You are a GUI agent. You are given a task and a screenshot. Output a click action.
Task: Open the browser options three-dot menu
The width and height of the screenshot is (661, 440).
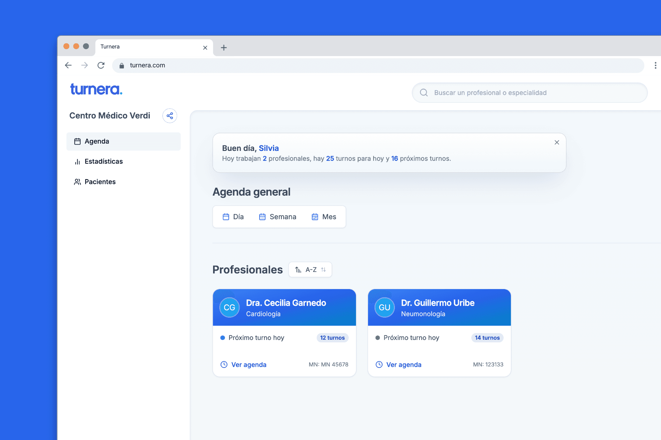[655, 65]
